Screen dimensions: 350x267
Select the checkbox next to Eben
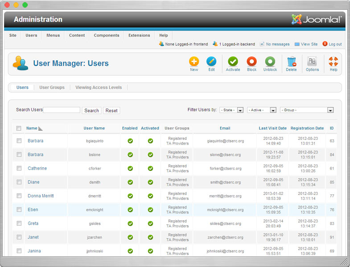pyautogui.click(x=19, y=210)
